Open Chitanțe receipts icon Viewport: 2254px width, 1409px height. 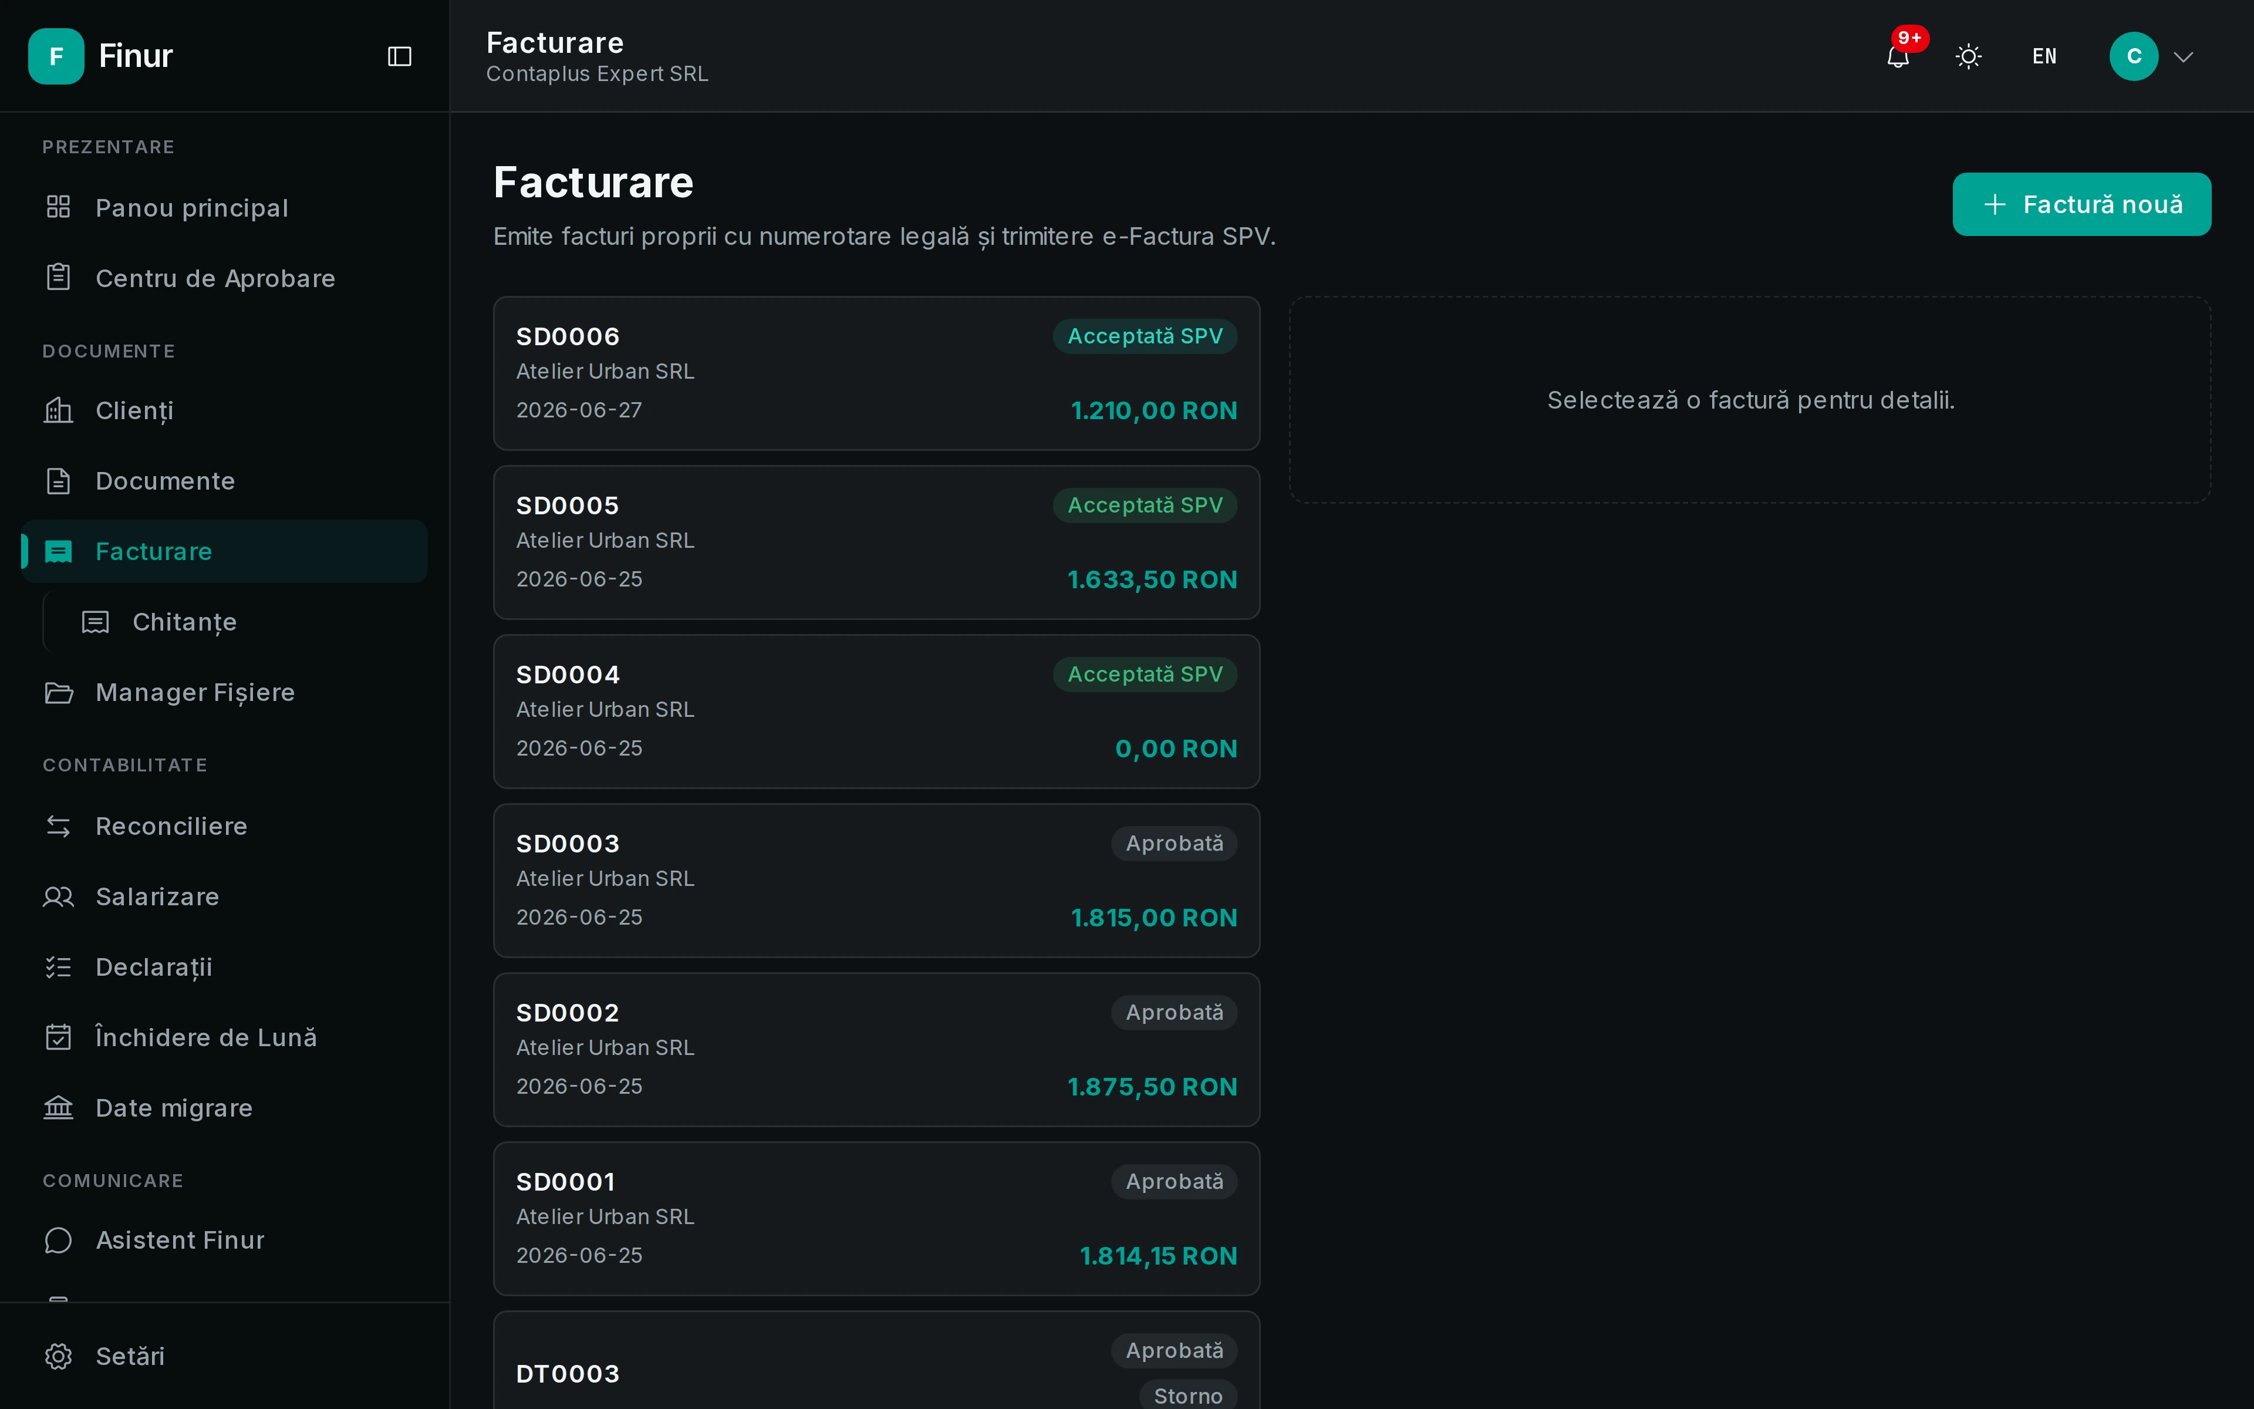click(x=96, y=622)
